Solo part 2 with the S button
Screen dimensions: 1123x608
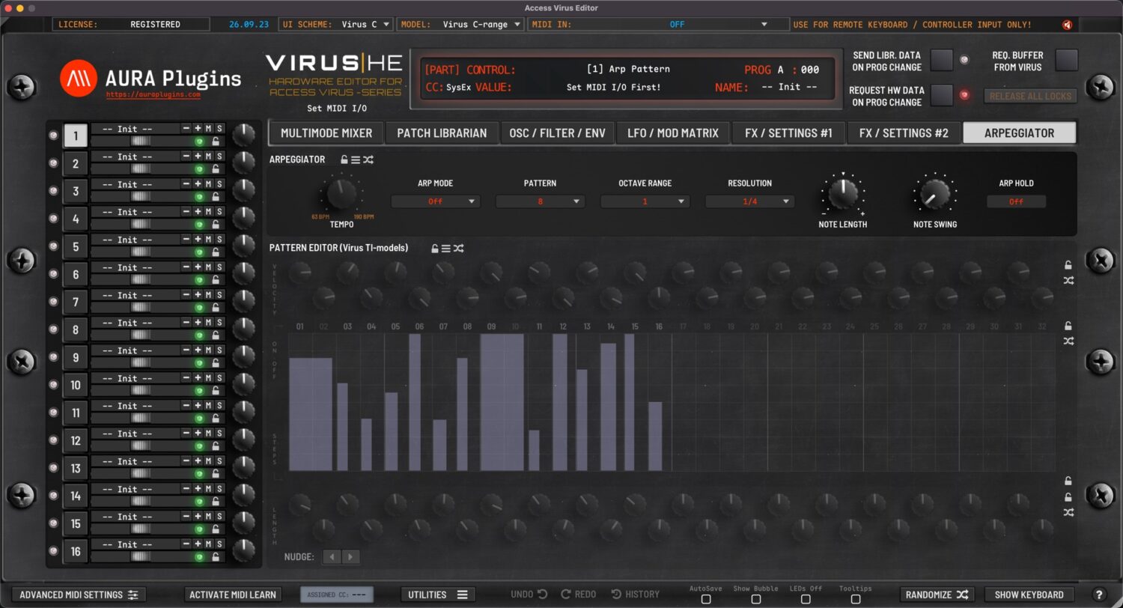click(x=219, y=156)
